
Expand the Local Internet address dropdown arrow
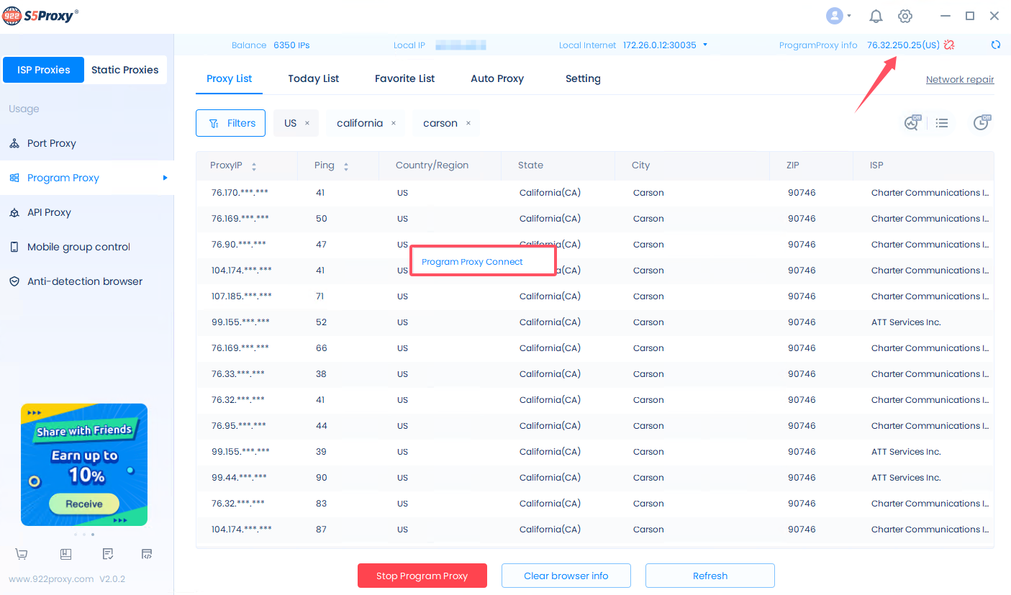tap(705, 45)
